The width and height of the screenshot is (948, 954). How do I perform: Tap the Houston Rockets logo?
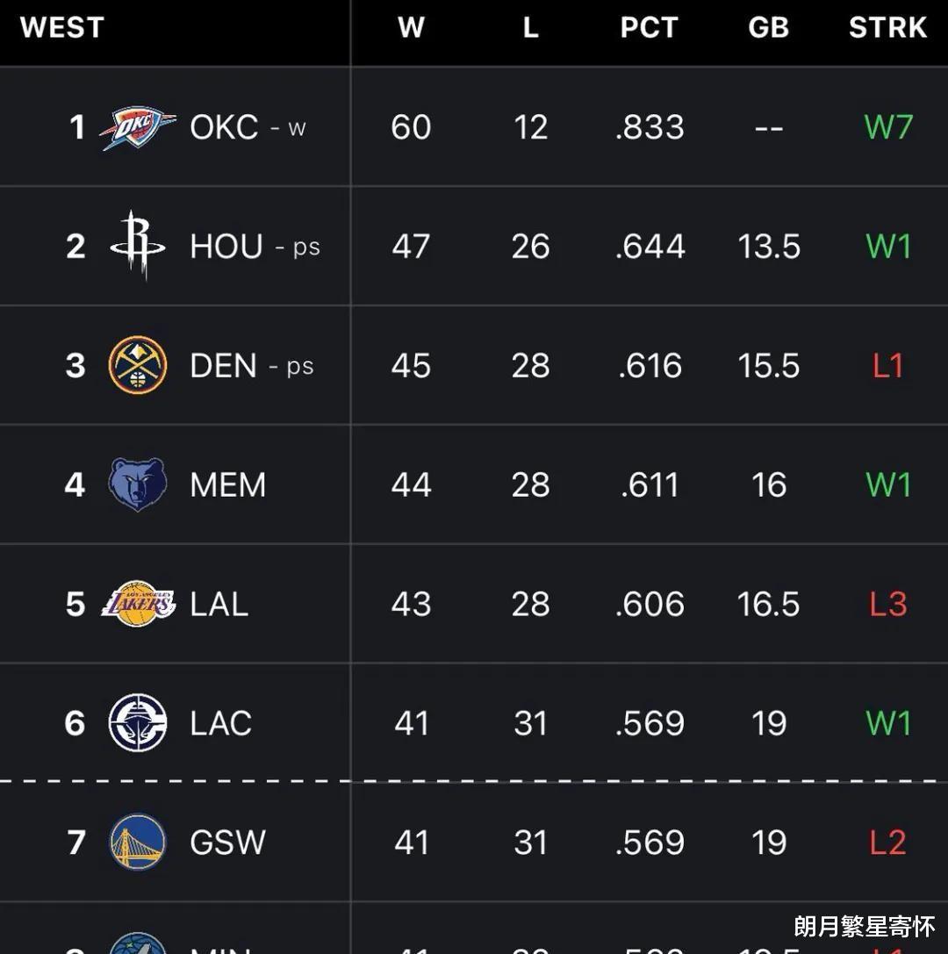[138, 246]
